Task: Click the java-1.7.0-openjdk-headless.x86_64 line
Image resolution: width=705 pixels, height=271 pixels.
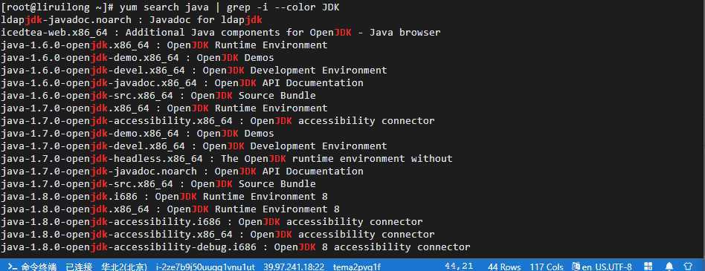Action: tap(227, 158)
